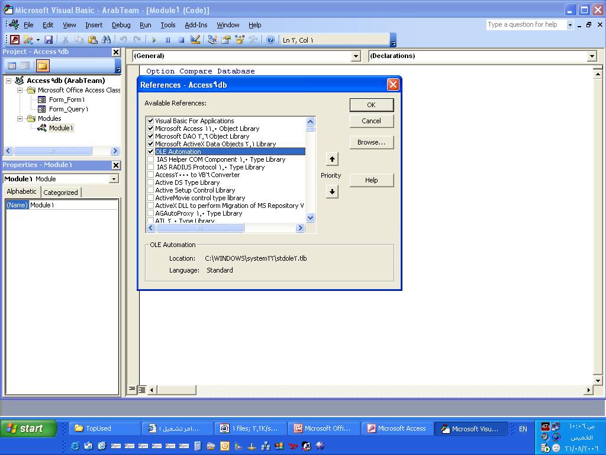Launch Internet Explorer from quick launch bar
Screen dimensions: 606x455
[x=75, y=446]
